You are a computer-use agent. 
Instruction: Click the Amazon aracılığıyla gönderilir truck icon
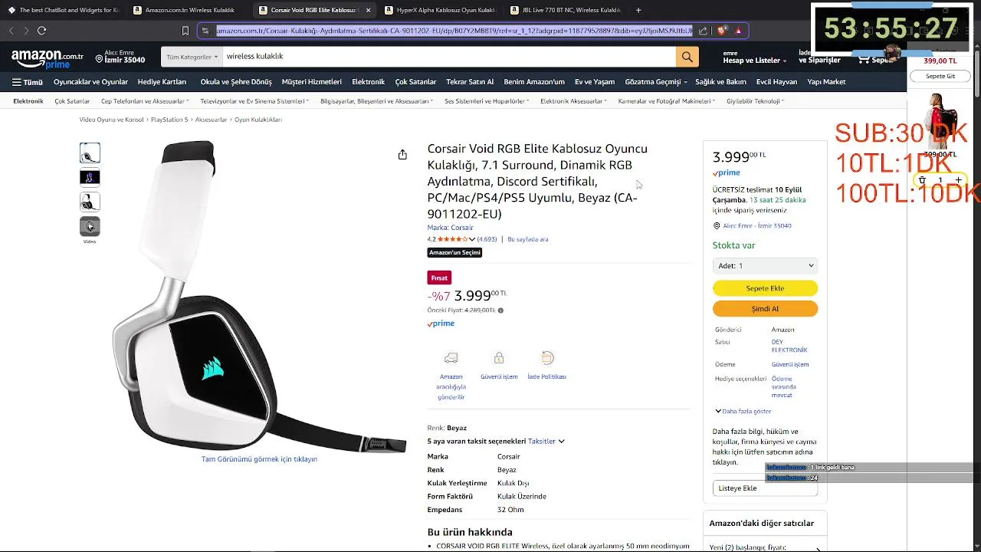pyautogui.click(x=451, y=358)
